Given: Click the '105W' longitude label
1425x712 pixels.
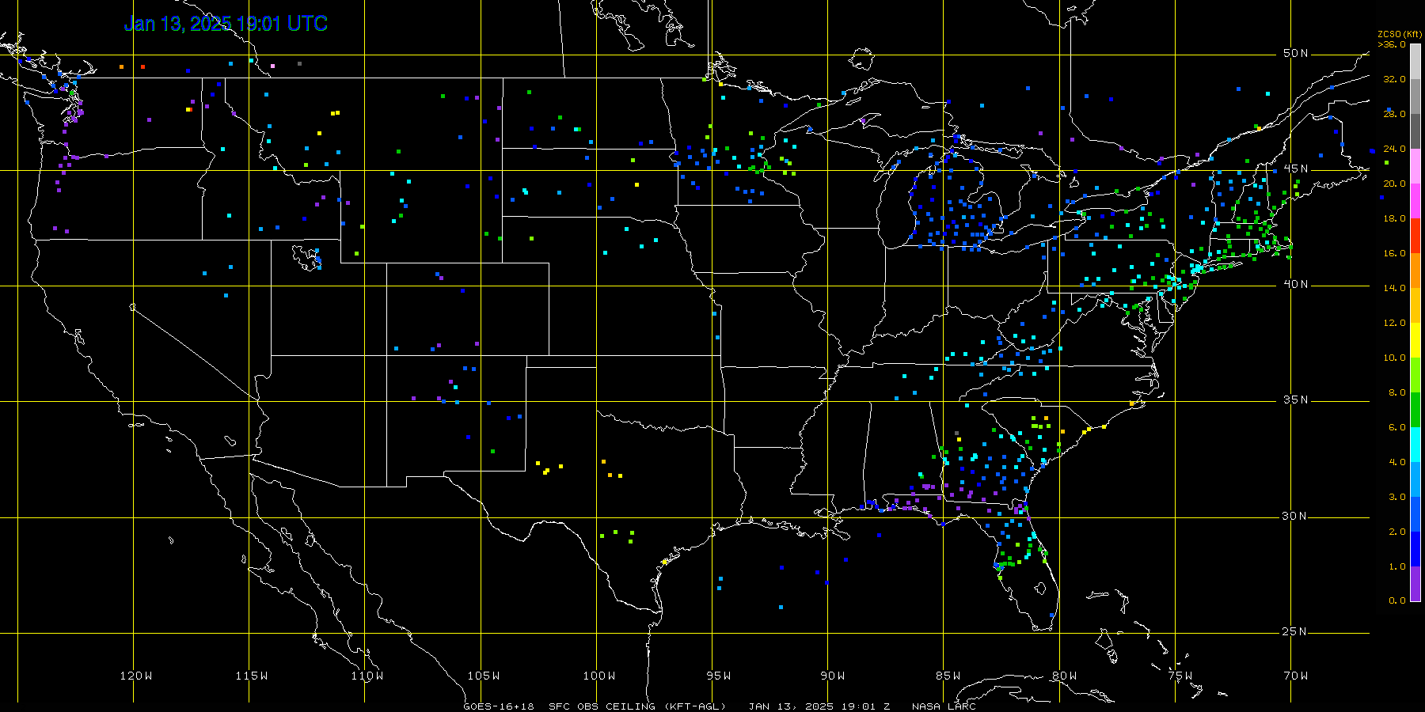Looking at the screenshot, I should [484, 676].
